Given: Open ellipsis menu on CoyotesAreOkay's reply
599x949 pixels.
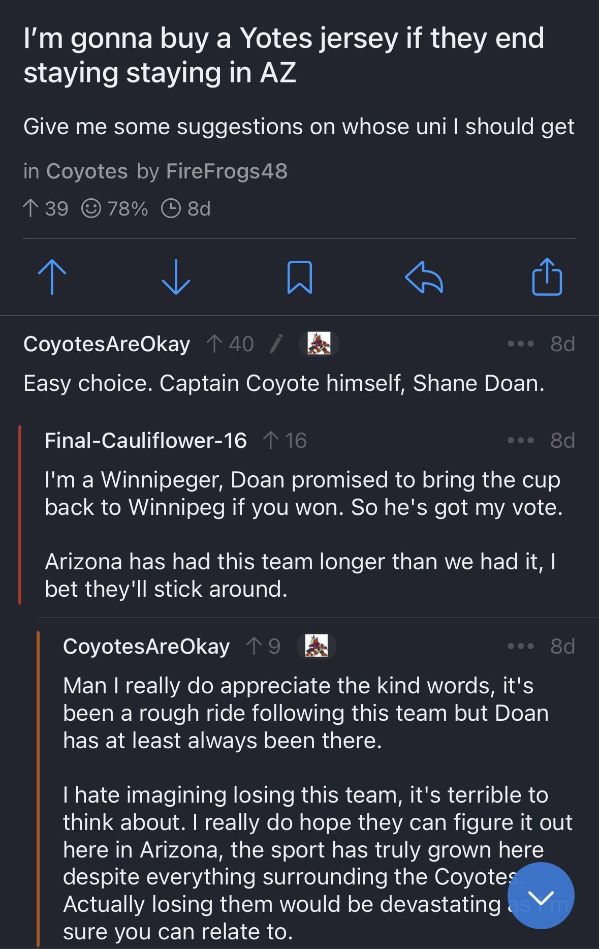Looking at the screenshot, I should point(521,647).
